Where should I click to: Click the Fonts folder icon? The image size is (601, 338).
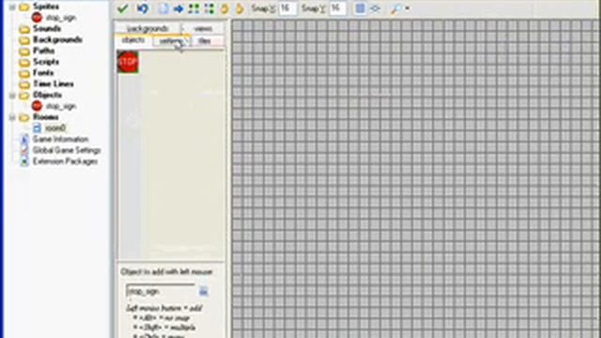[x=24, y=73]
